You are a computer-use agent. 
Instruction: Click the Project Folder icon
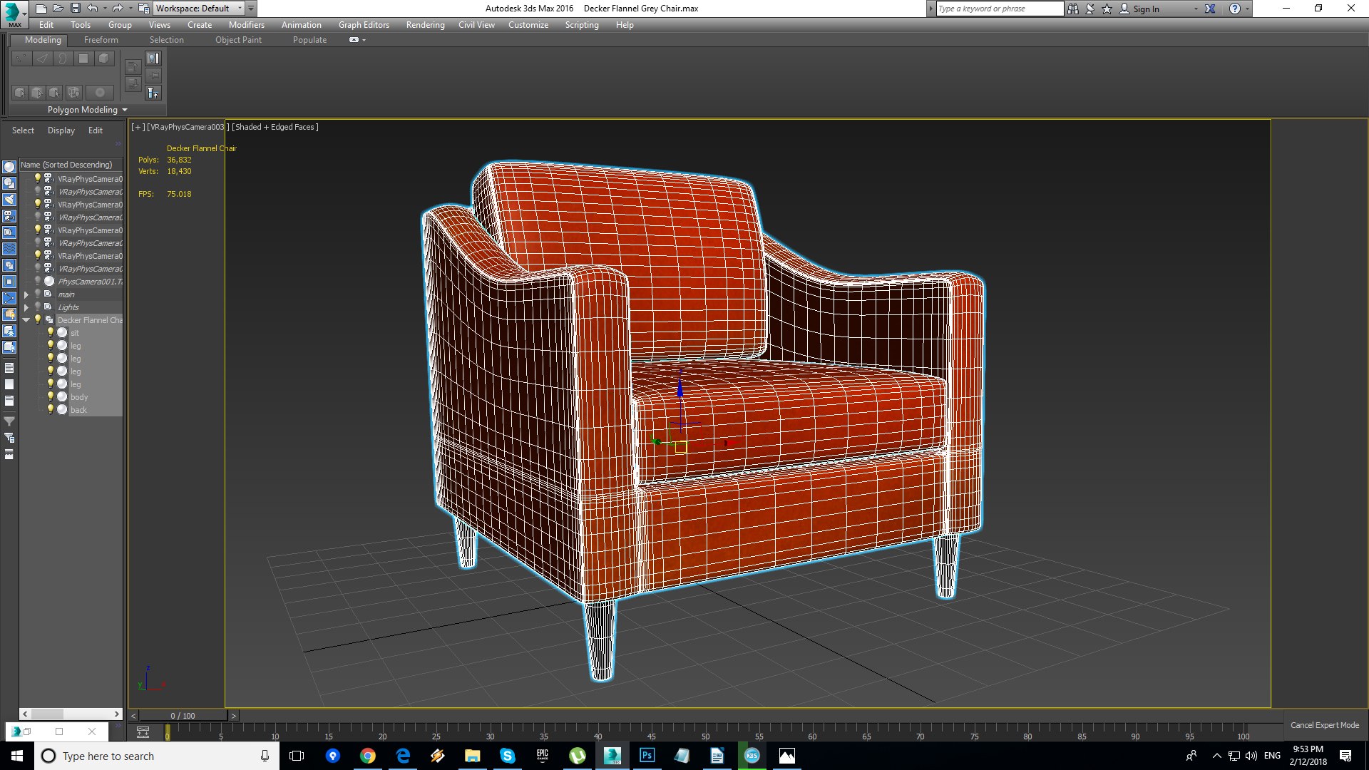(143, 9)
